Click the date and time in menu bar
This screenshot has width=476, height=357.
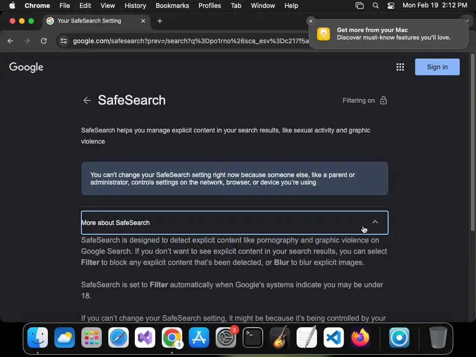click(x=435, y=6)
